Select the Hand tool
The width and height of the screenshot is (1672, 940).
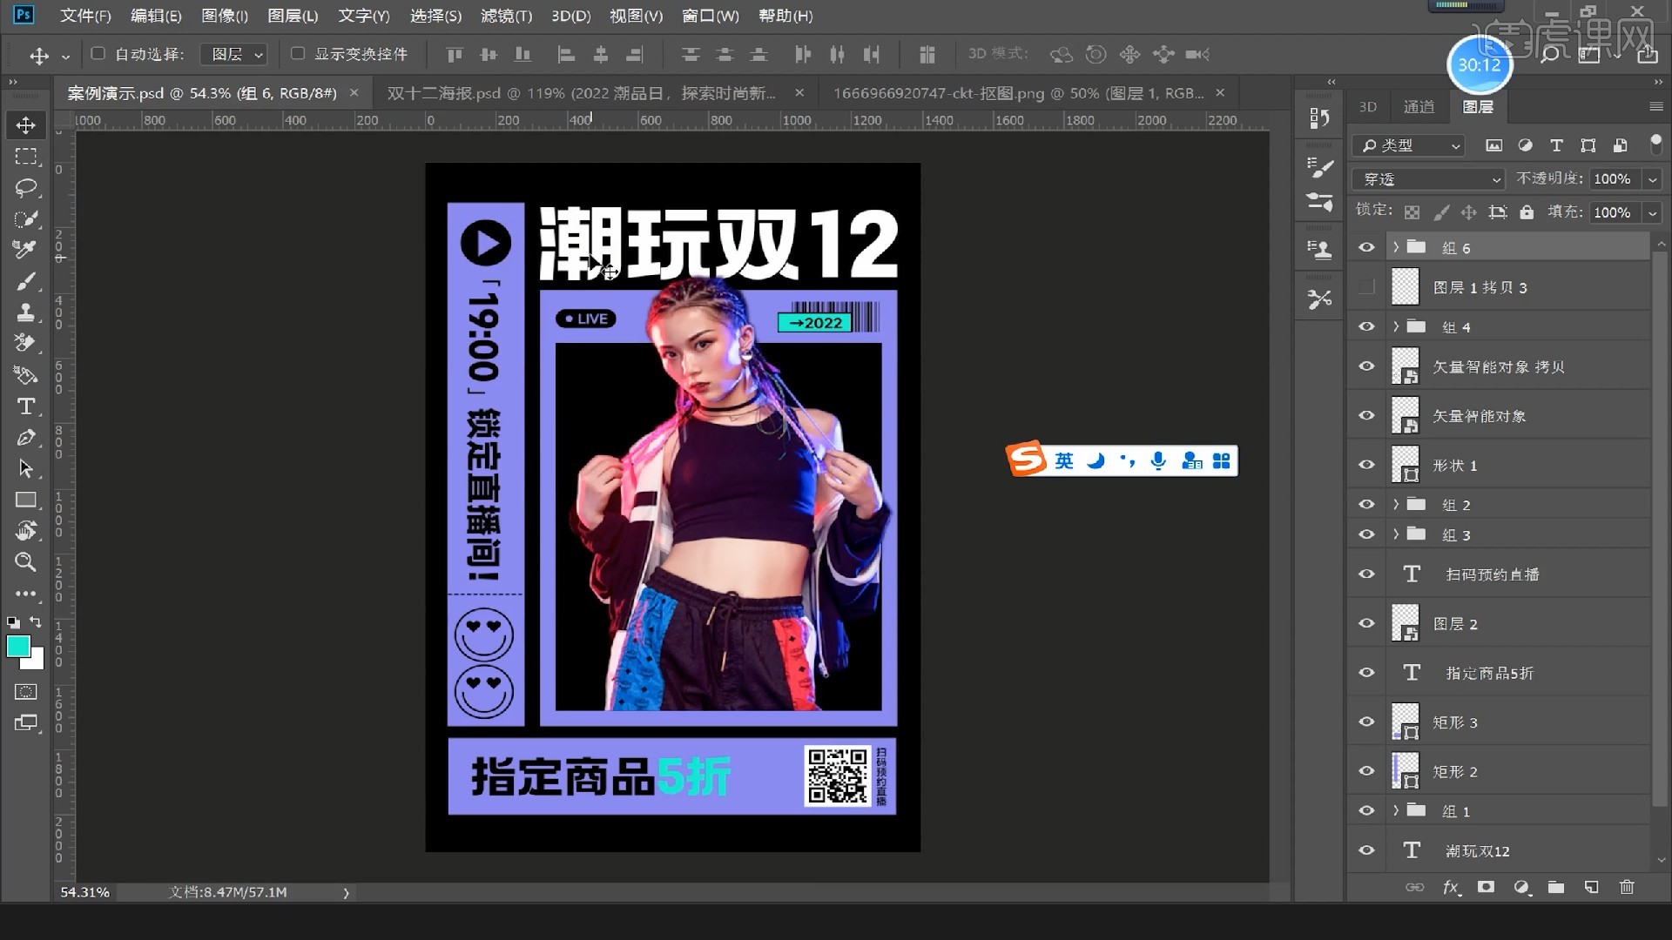(x=25, y=531)
